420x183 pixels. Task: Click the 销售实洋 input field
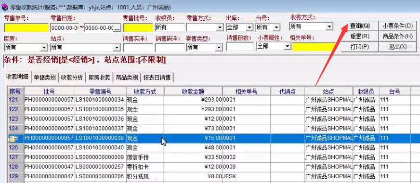(x=138, y=48)
